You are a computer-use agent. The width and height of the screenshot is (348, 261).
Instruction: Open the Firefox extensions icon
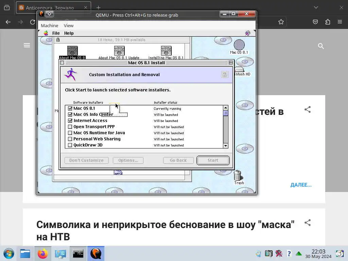[x=328, y=22]
